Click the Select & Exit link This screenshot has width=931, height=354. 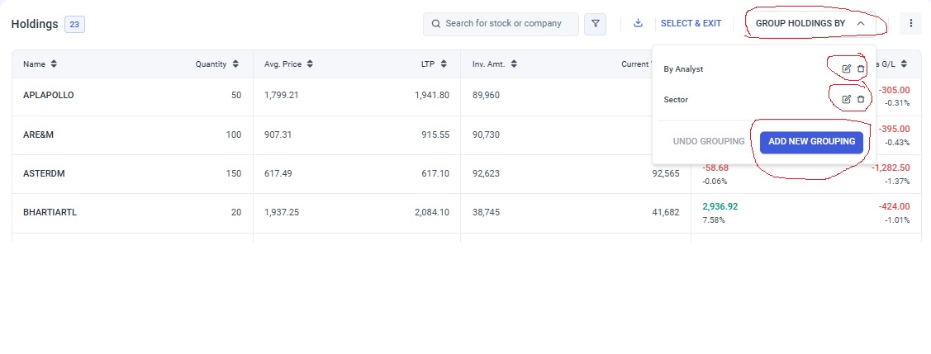tap(691, 24)
